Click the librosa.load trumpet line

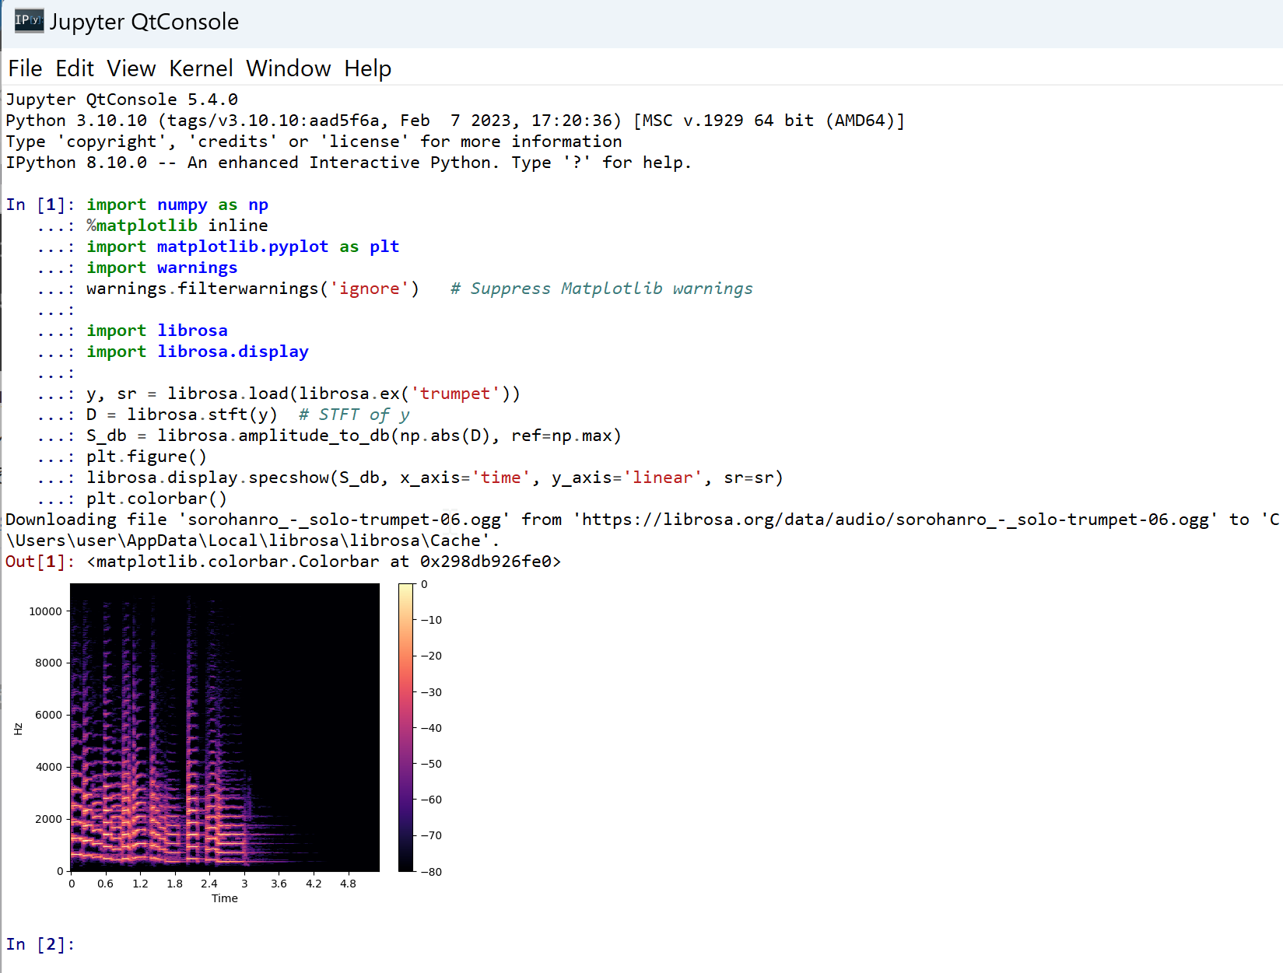tap(303, 394)
